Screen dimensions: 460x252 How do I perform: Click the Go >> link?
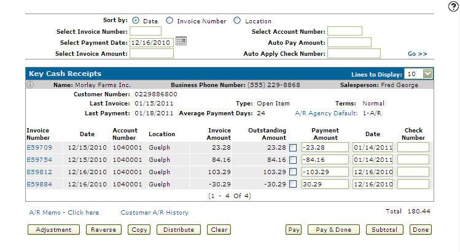418,54
